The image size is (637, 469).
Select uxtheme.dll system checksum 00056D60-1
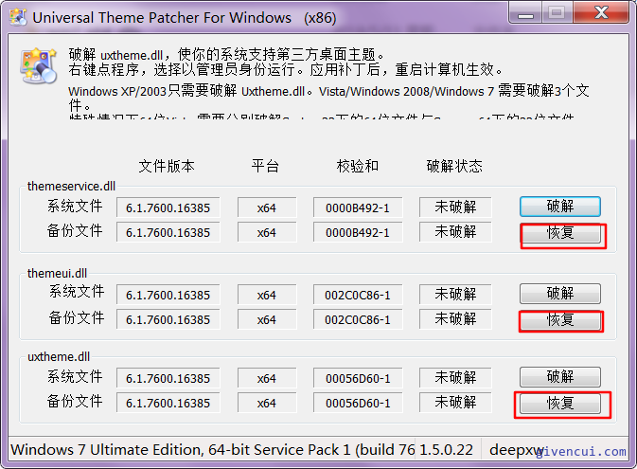click(x=358, y=378)
